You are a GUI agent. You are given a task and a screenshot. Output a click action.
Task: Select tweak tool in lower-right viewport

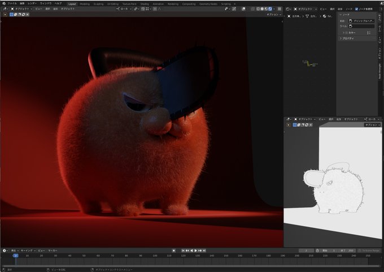pos(289,125)
